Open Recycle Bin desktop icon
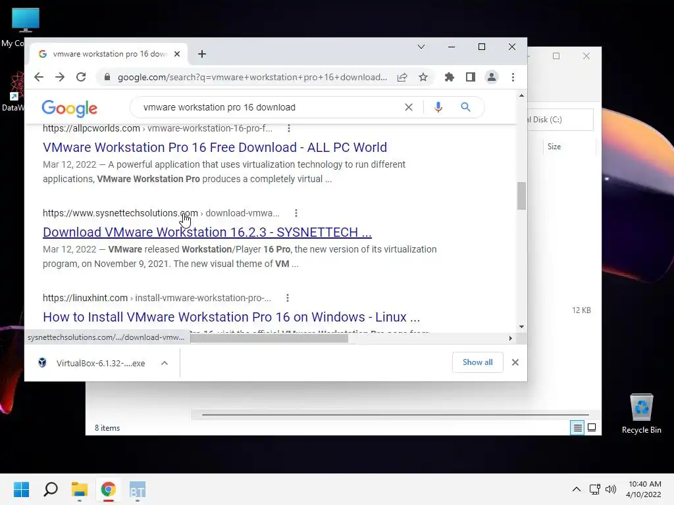Image resolution: width=674 pixels, height=505 pixels. click(641, 414)
